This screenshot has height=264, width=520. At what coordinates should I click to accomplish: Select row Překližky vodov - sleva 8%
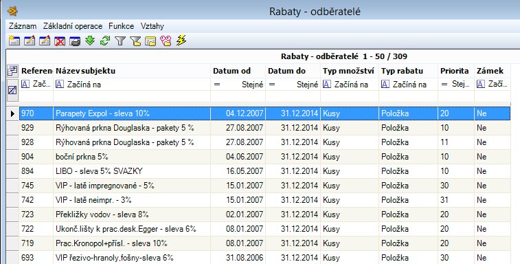[x=264, y=214]
